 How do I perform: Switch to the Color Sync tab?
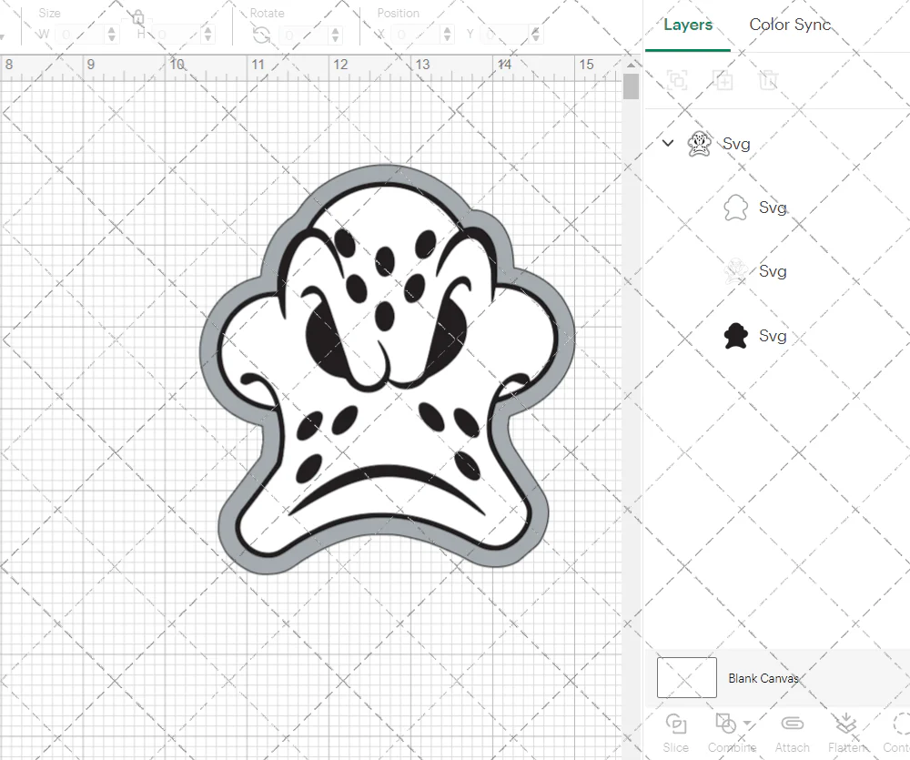point(790,25)
